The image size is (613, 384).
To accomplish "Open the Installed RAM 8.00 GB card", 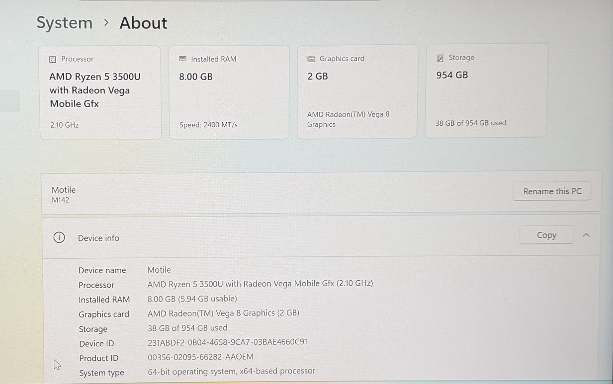I will [229, 92].
